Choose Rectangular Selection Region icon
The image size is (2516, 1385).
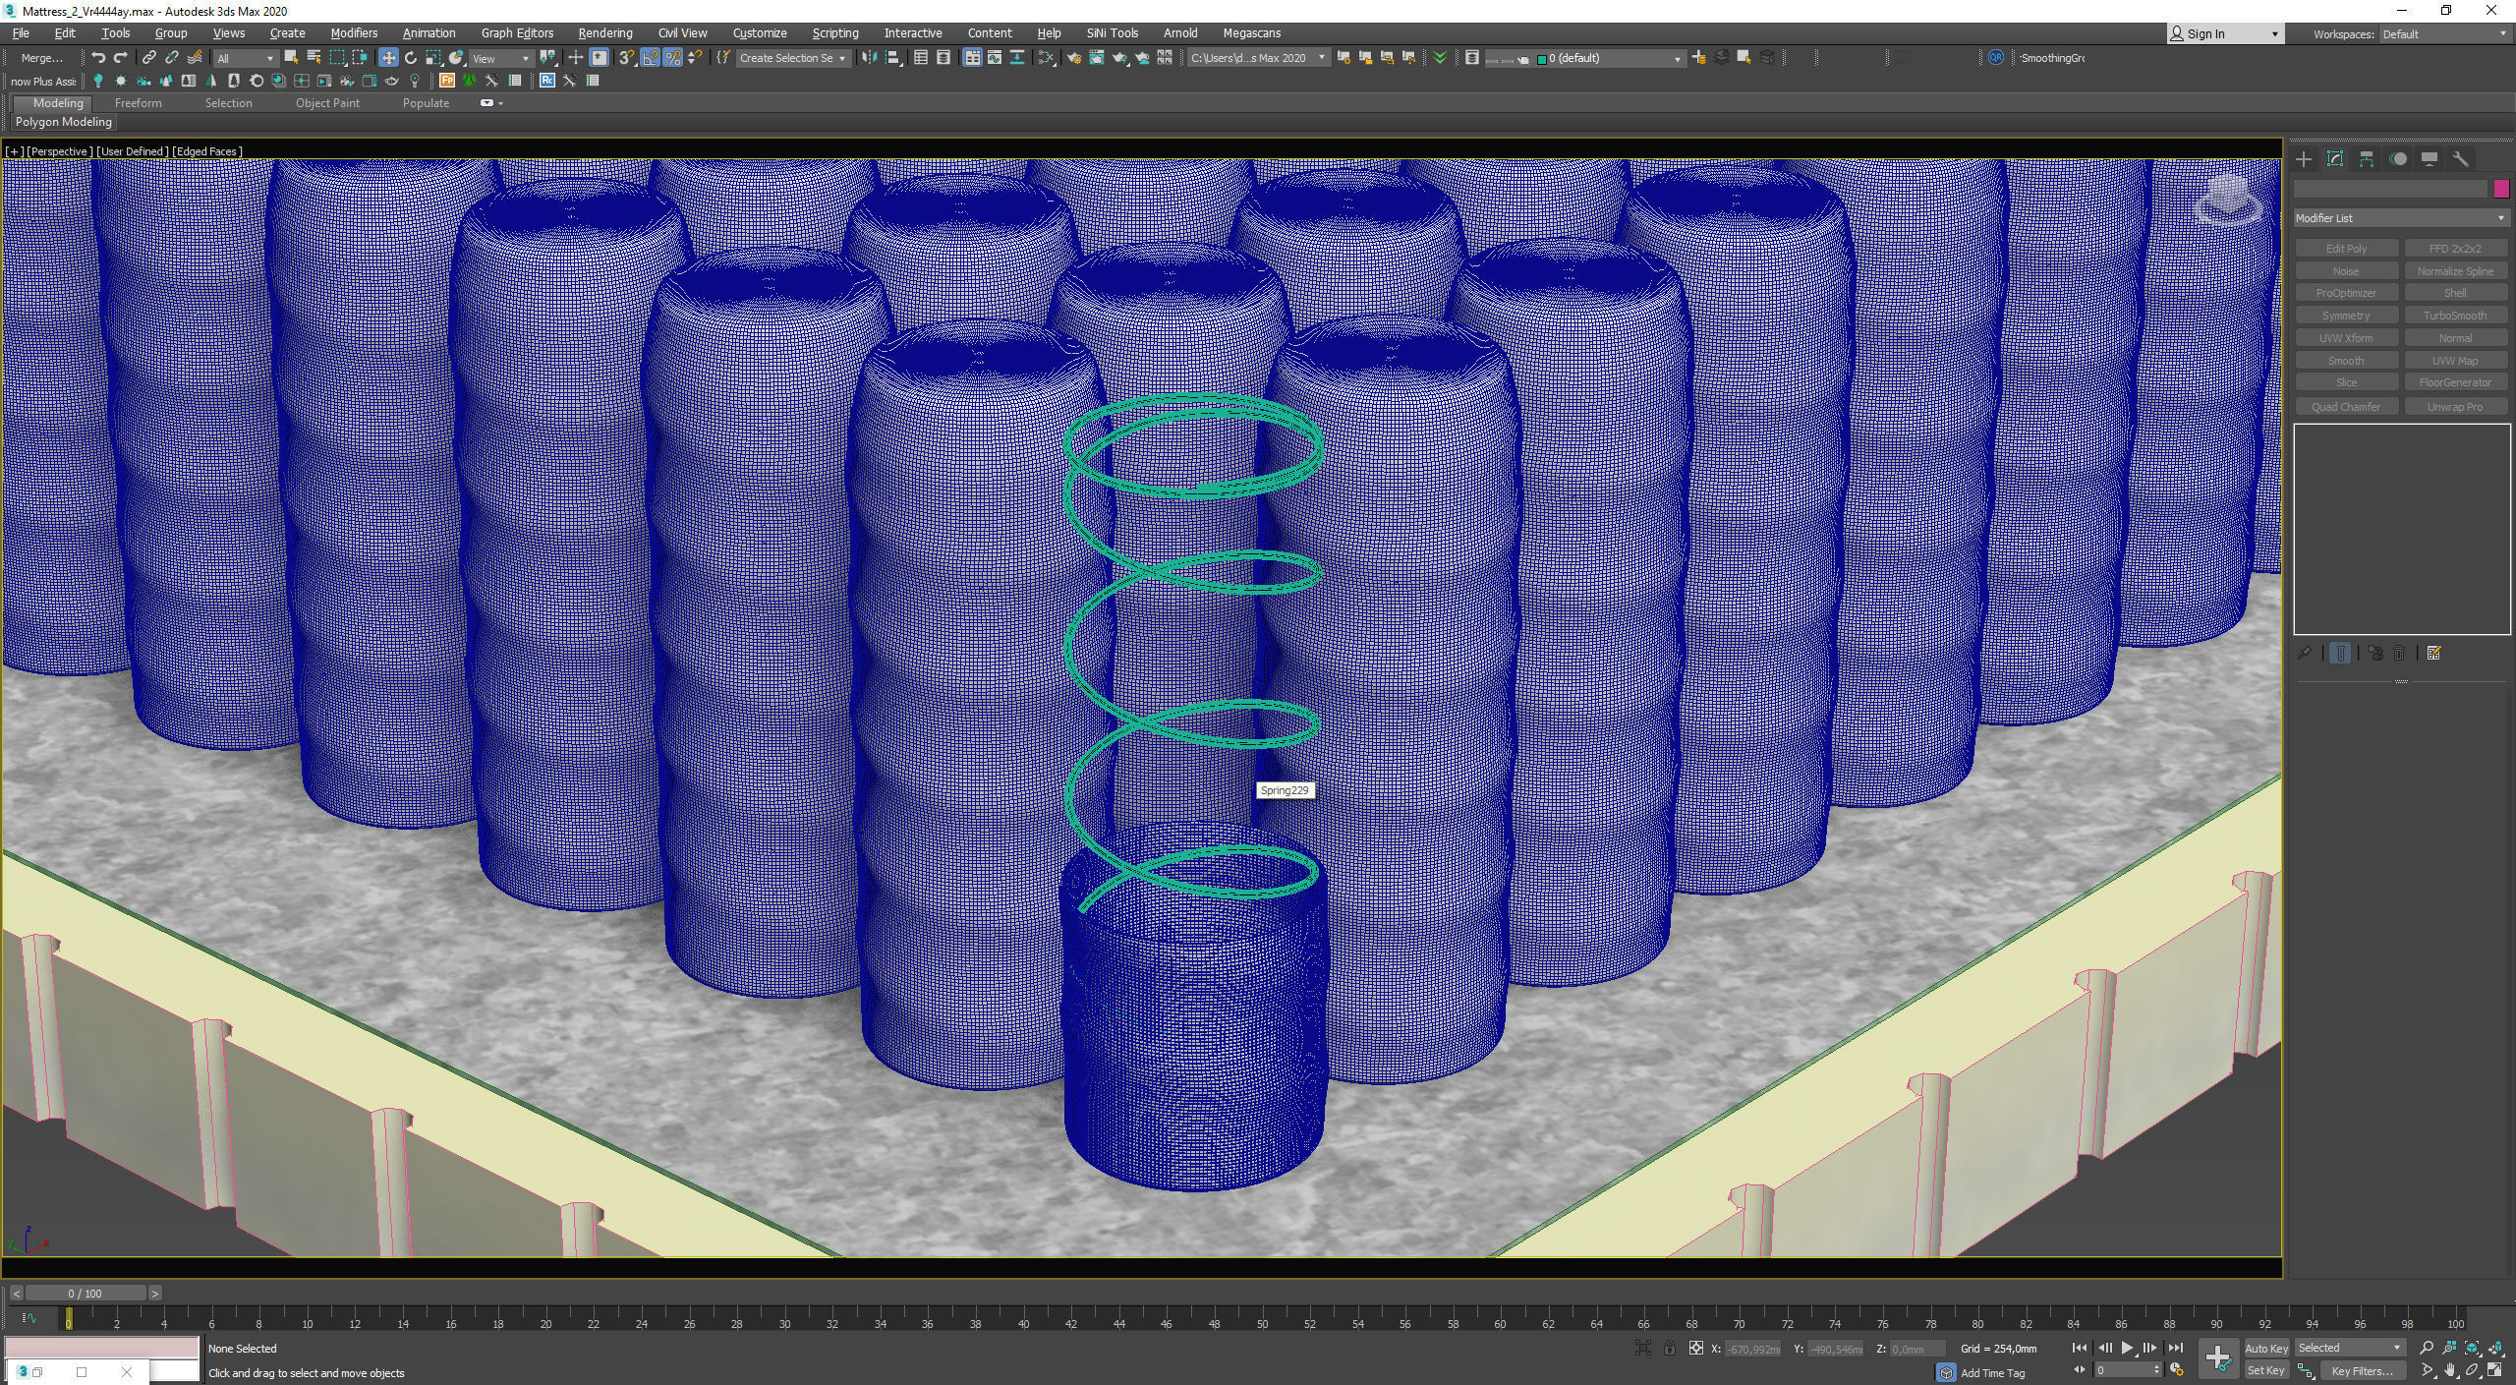pos(337,58)
